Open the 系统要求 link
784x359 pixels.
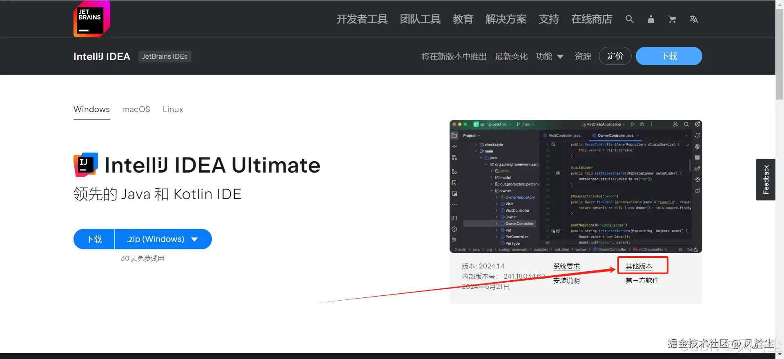(x=566, y=266)
